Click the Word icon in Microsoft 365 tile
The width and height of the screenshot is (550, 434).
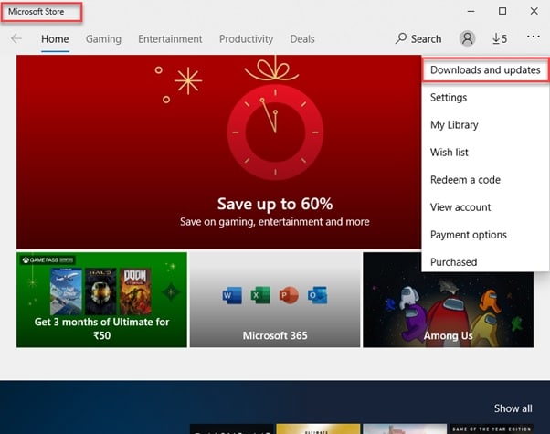(x=232, y=295)
